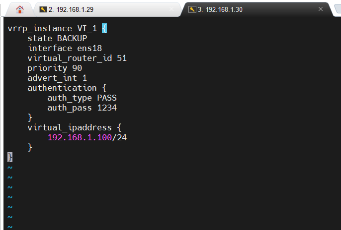Click the auth_type PASS value
Image resolution: width=341 pixels, height=230 pixels.
pyautogui.click(x=107, y=98)
